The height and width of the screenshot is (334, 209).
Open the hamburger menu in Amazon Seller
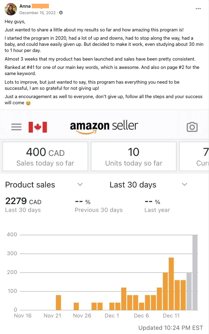click(16, 127)
